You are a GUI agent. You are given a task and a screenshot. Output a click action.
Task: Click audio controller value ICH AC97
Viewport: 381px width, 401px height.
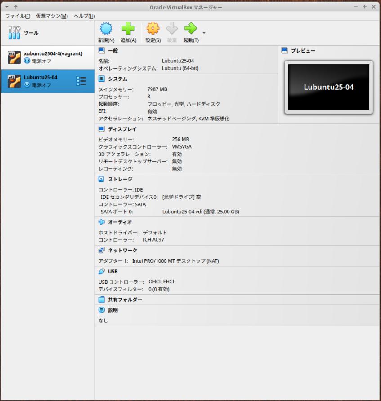153,240
